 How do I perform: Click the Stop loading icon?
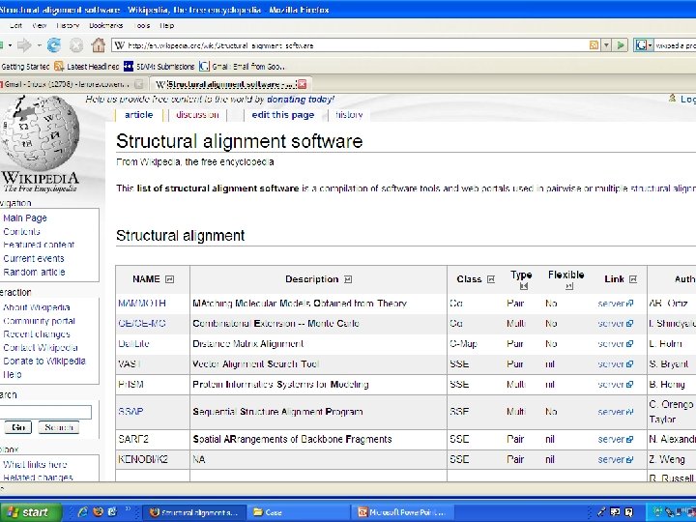76,44
